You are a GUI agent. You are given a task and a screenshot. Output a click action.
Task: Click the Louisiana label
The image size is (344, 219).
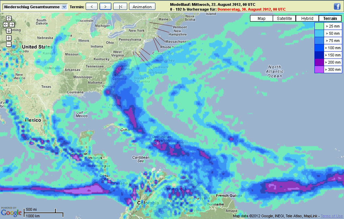(x=75, y=92)
